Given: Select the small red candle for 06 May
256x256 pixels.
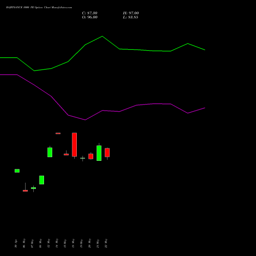Looking at the screenshot, I should (x=25, y=190).
